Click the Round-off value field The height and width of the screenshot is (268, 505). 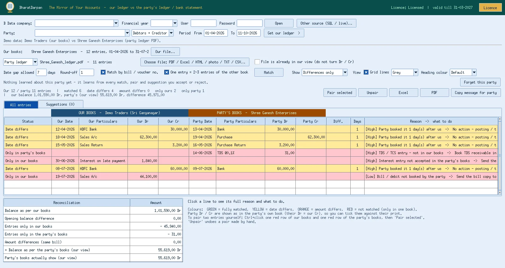[x=87, y=73]
